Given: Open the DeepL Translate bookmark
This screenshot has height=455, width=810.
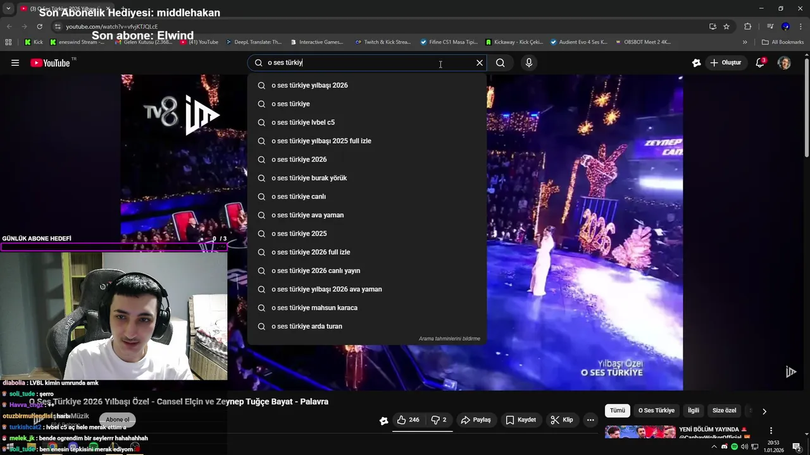Looking at the screenshot, I should tap(254, 42).
